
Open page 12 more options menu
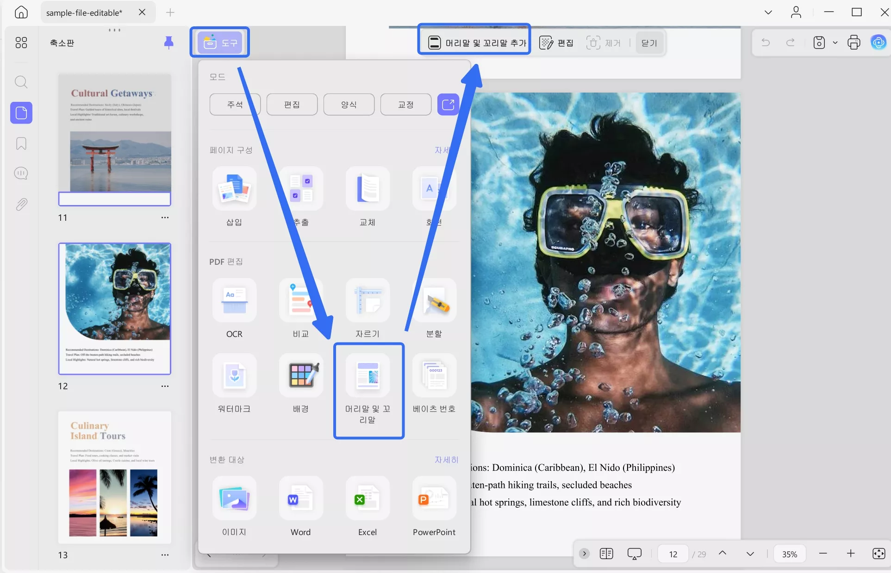pos(165,386)
